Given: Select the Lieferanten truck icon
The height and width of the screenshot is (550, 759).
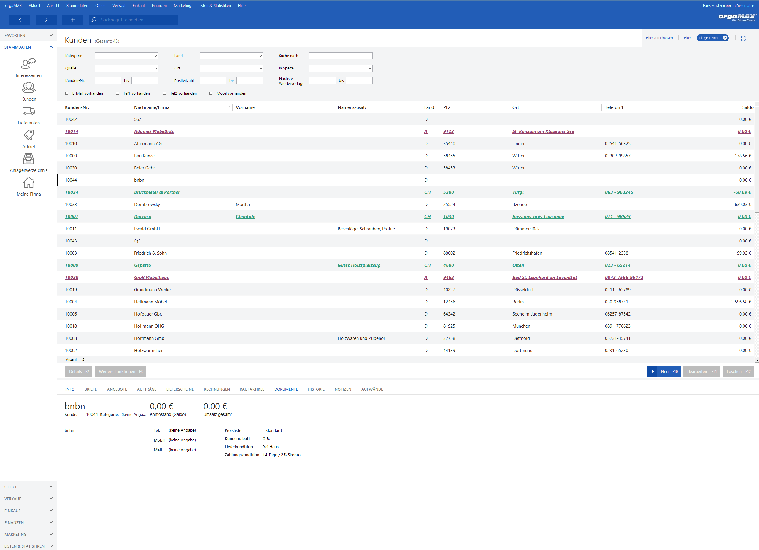Looking at the screenshot, I should coord(28,111).
